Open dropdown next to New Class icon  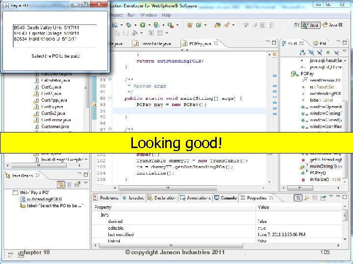pos(205,25)
